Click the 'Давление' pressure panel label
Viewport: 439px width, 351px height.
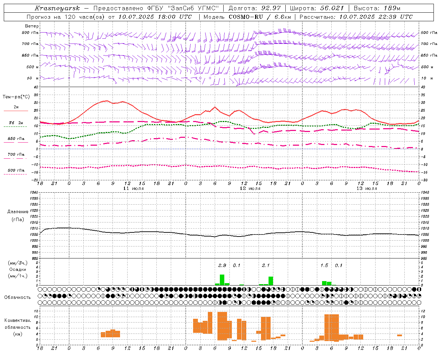pos(18,212)
